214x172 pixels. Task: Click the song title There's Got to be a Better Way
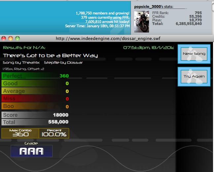pos(51,56)
